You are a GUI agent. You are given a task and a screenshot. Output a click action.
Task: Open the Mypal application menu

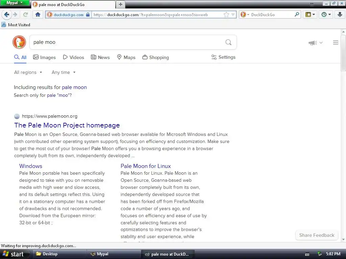tap(15, 3)
